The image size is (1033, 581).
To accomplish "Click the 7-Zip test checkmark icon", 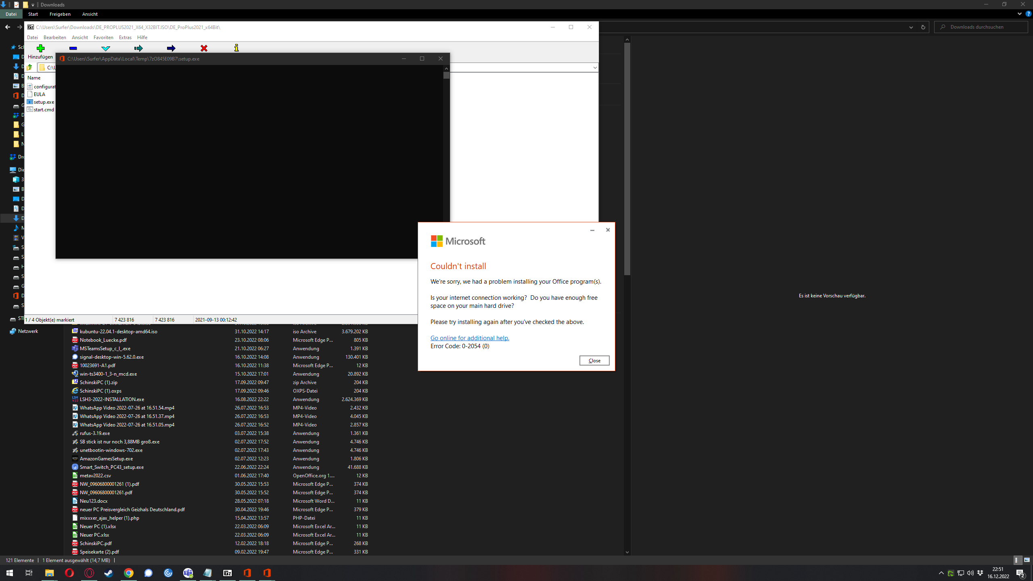I will coord(106,48).
